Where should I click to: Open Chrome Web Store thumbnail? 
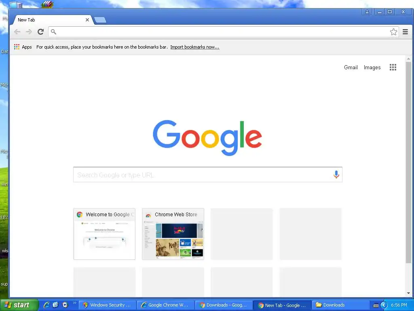(173, 234)
